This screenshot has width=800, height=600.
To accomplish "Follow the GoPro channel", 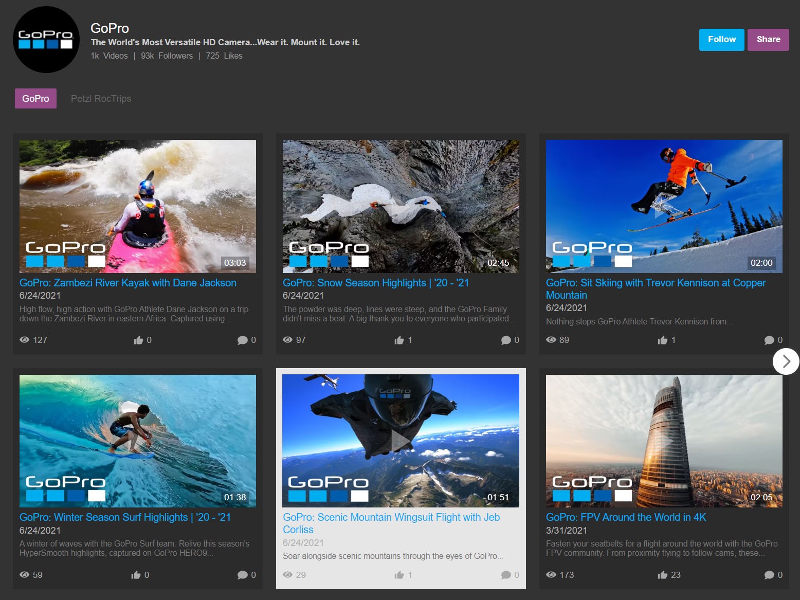I will [721, 40].
